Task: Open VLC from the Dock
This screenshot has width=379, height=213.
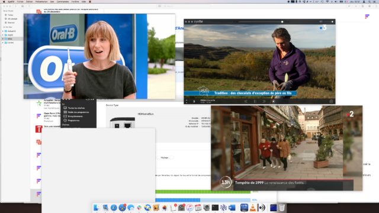Action: click(253, 208)
